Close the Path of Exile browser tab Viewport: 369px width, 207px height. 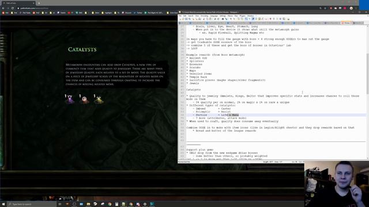(33, 3)
